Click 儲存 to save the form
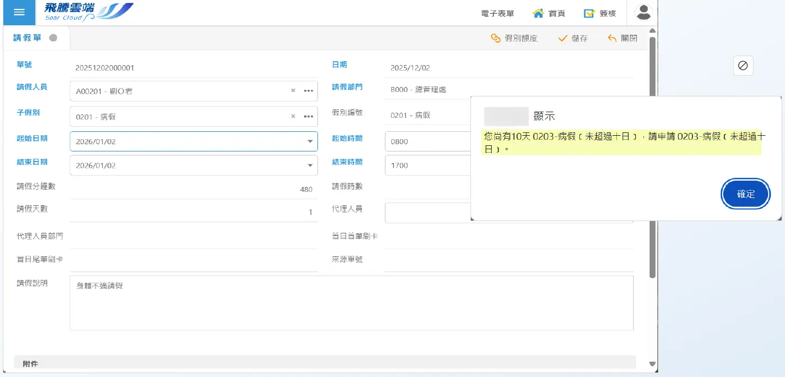This screenshot has height=377, width=785. tap(573, 38)
